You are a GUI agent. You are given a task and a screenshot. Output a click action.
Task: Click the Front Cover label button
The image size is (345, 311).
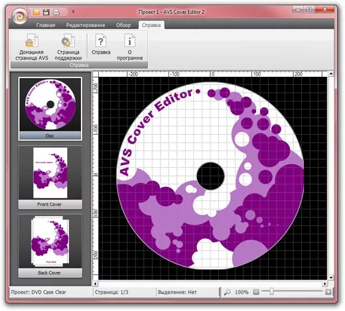click(x=50, y=204)
